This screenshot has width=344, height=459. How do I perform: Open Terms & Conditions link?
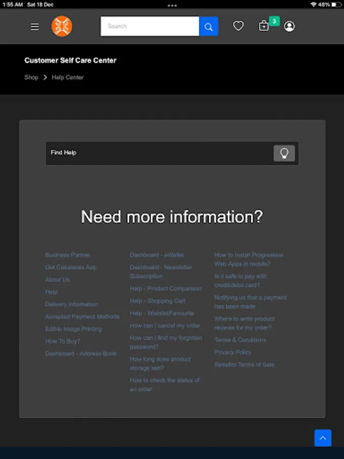click(240, 340)
